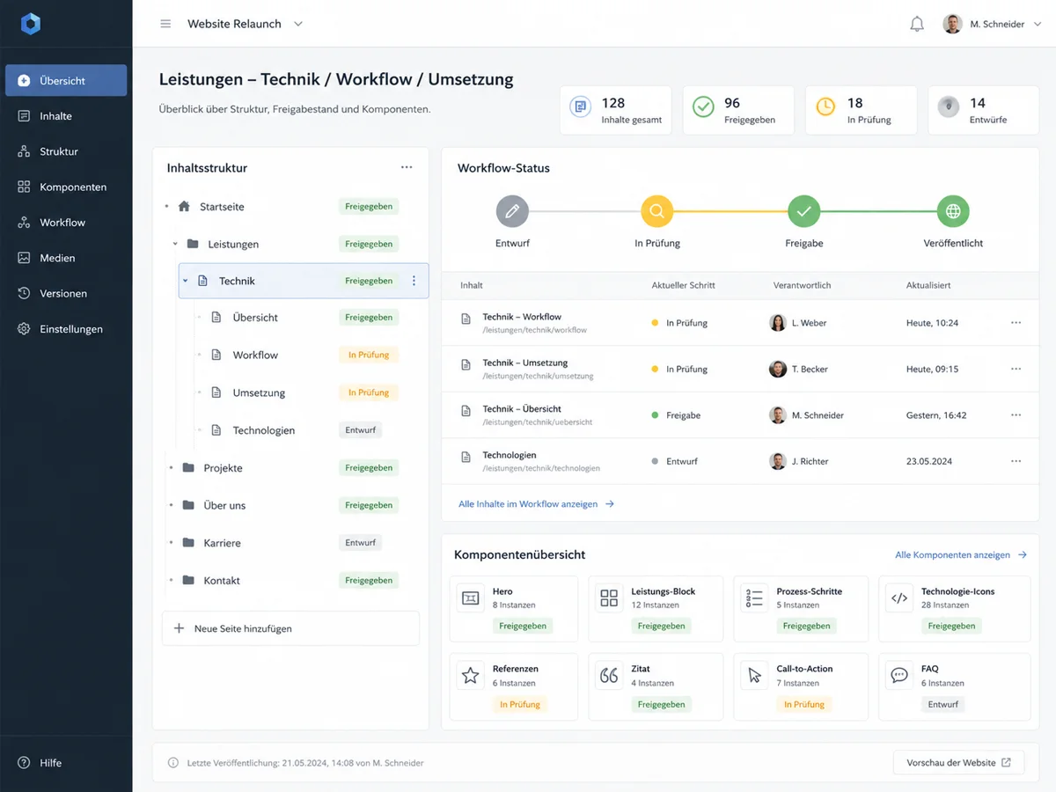The image size is (1056, 792).
Task: Expand the Karriere folder
Action: (171, 543)
